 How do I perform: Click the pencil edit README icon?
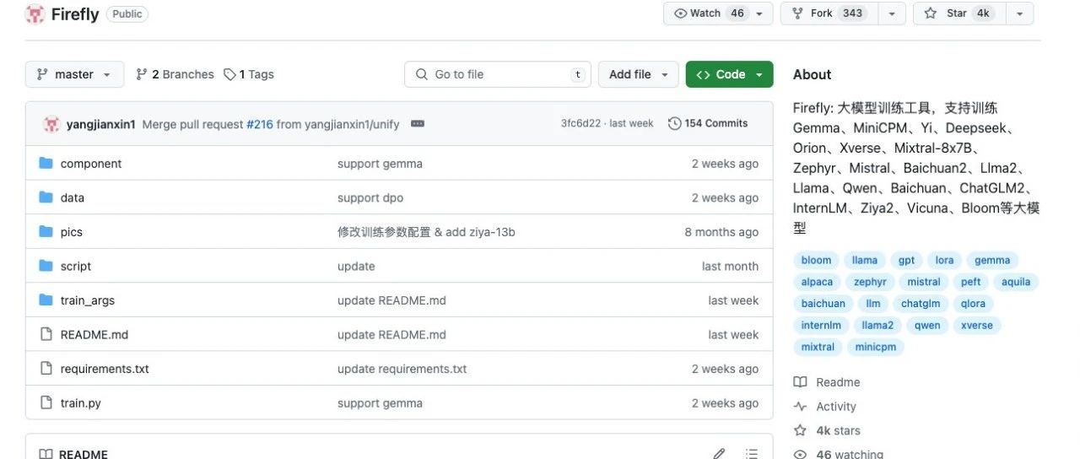[x=719, y=453]
